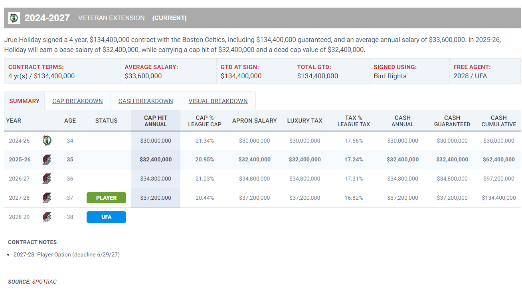Screen dimensions: 522x298
Task: Click the Cap Hit Annual column header
Action: (x=156, y=121)
